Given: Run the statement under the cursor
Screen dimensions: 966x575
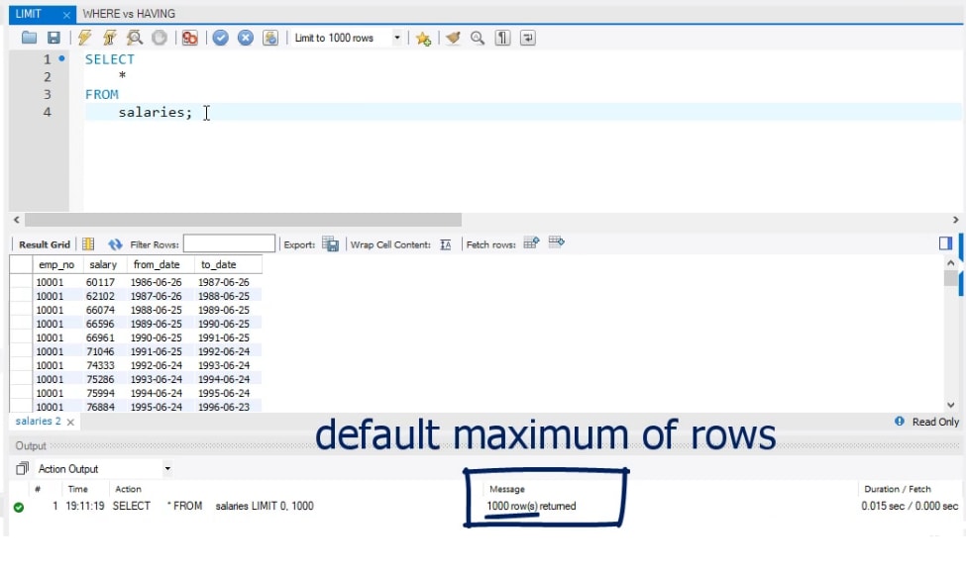Looking at the screenshot, I should click(109, 38).
